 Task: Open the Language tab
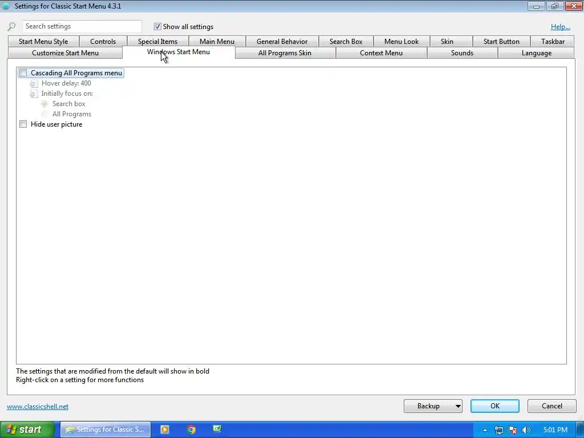[536, 53]
